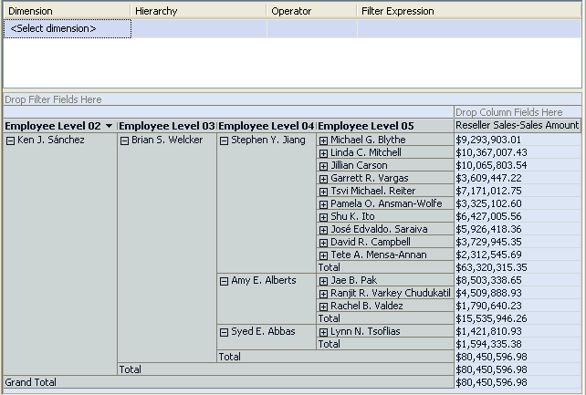Click plus icon beside Tete A. Mensa-Annan
586x395 pixels.
pyautogui.click(x=324, y=255)
